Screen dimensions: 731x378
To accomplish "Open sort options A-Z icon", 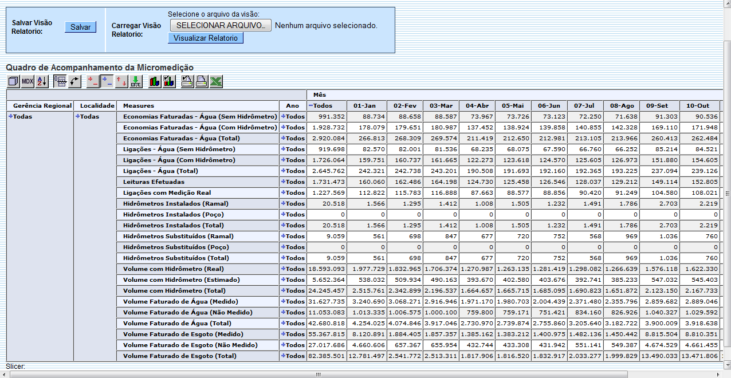I will [x=42, y=82].
